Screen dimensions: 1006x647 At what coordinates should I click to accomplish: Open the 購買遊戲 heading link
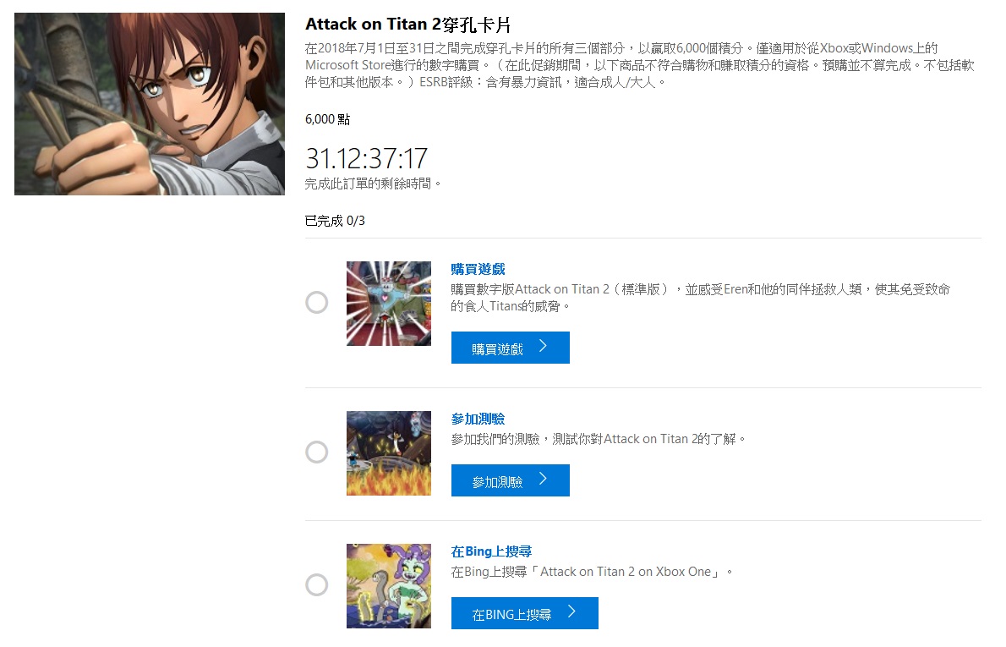(478, 269)
